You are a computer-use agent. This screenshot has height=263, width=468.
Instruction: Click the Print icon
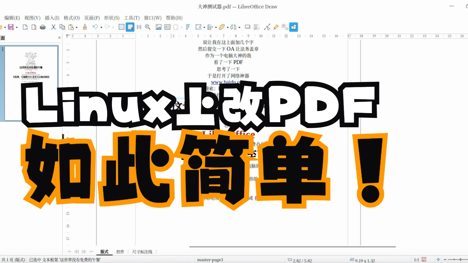pos(42,27)
